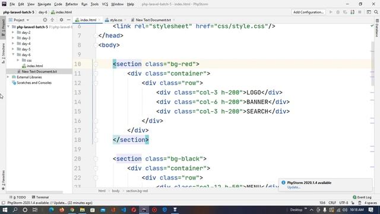Open Chrome from the taskbar

(72, 210)
